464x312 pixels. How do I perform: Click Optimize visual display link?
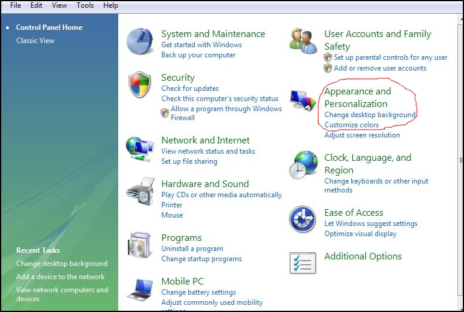[x=361, y=234]
